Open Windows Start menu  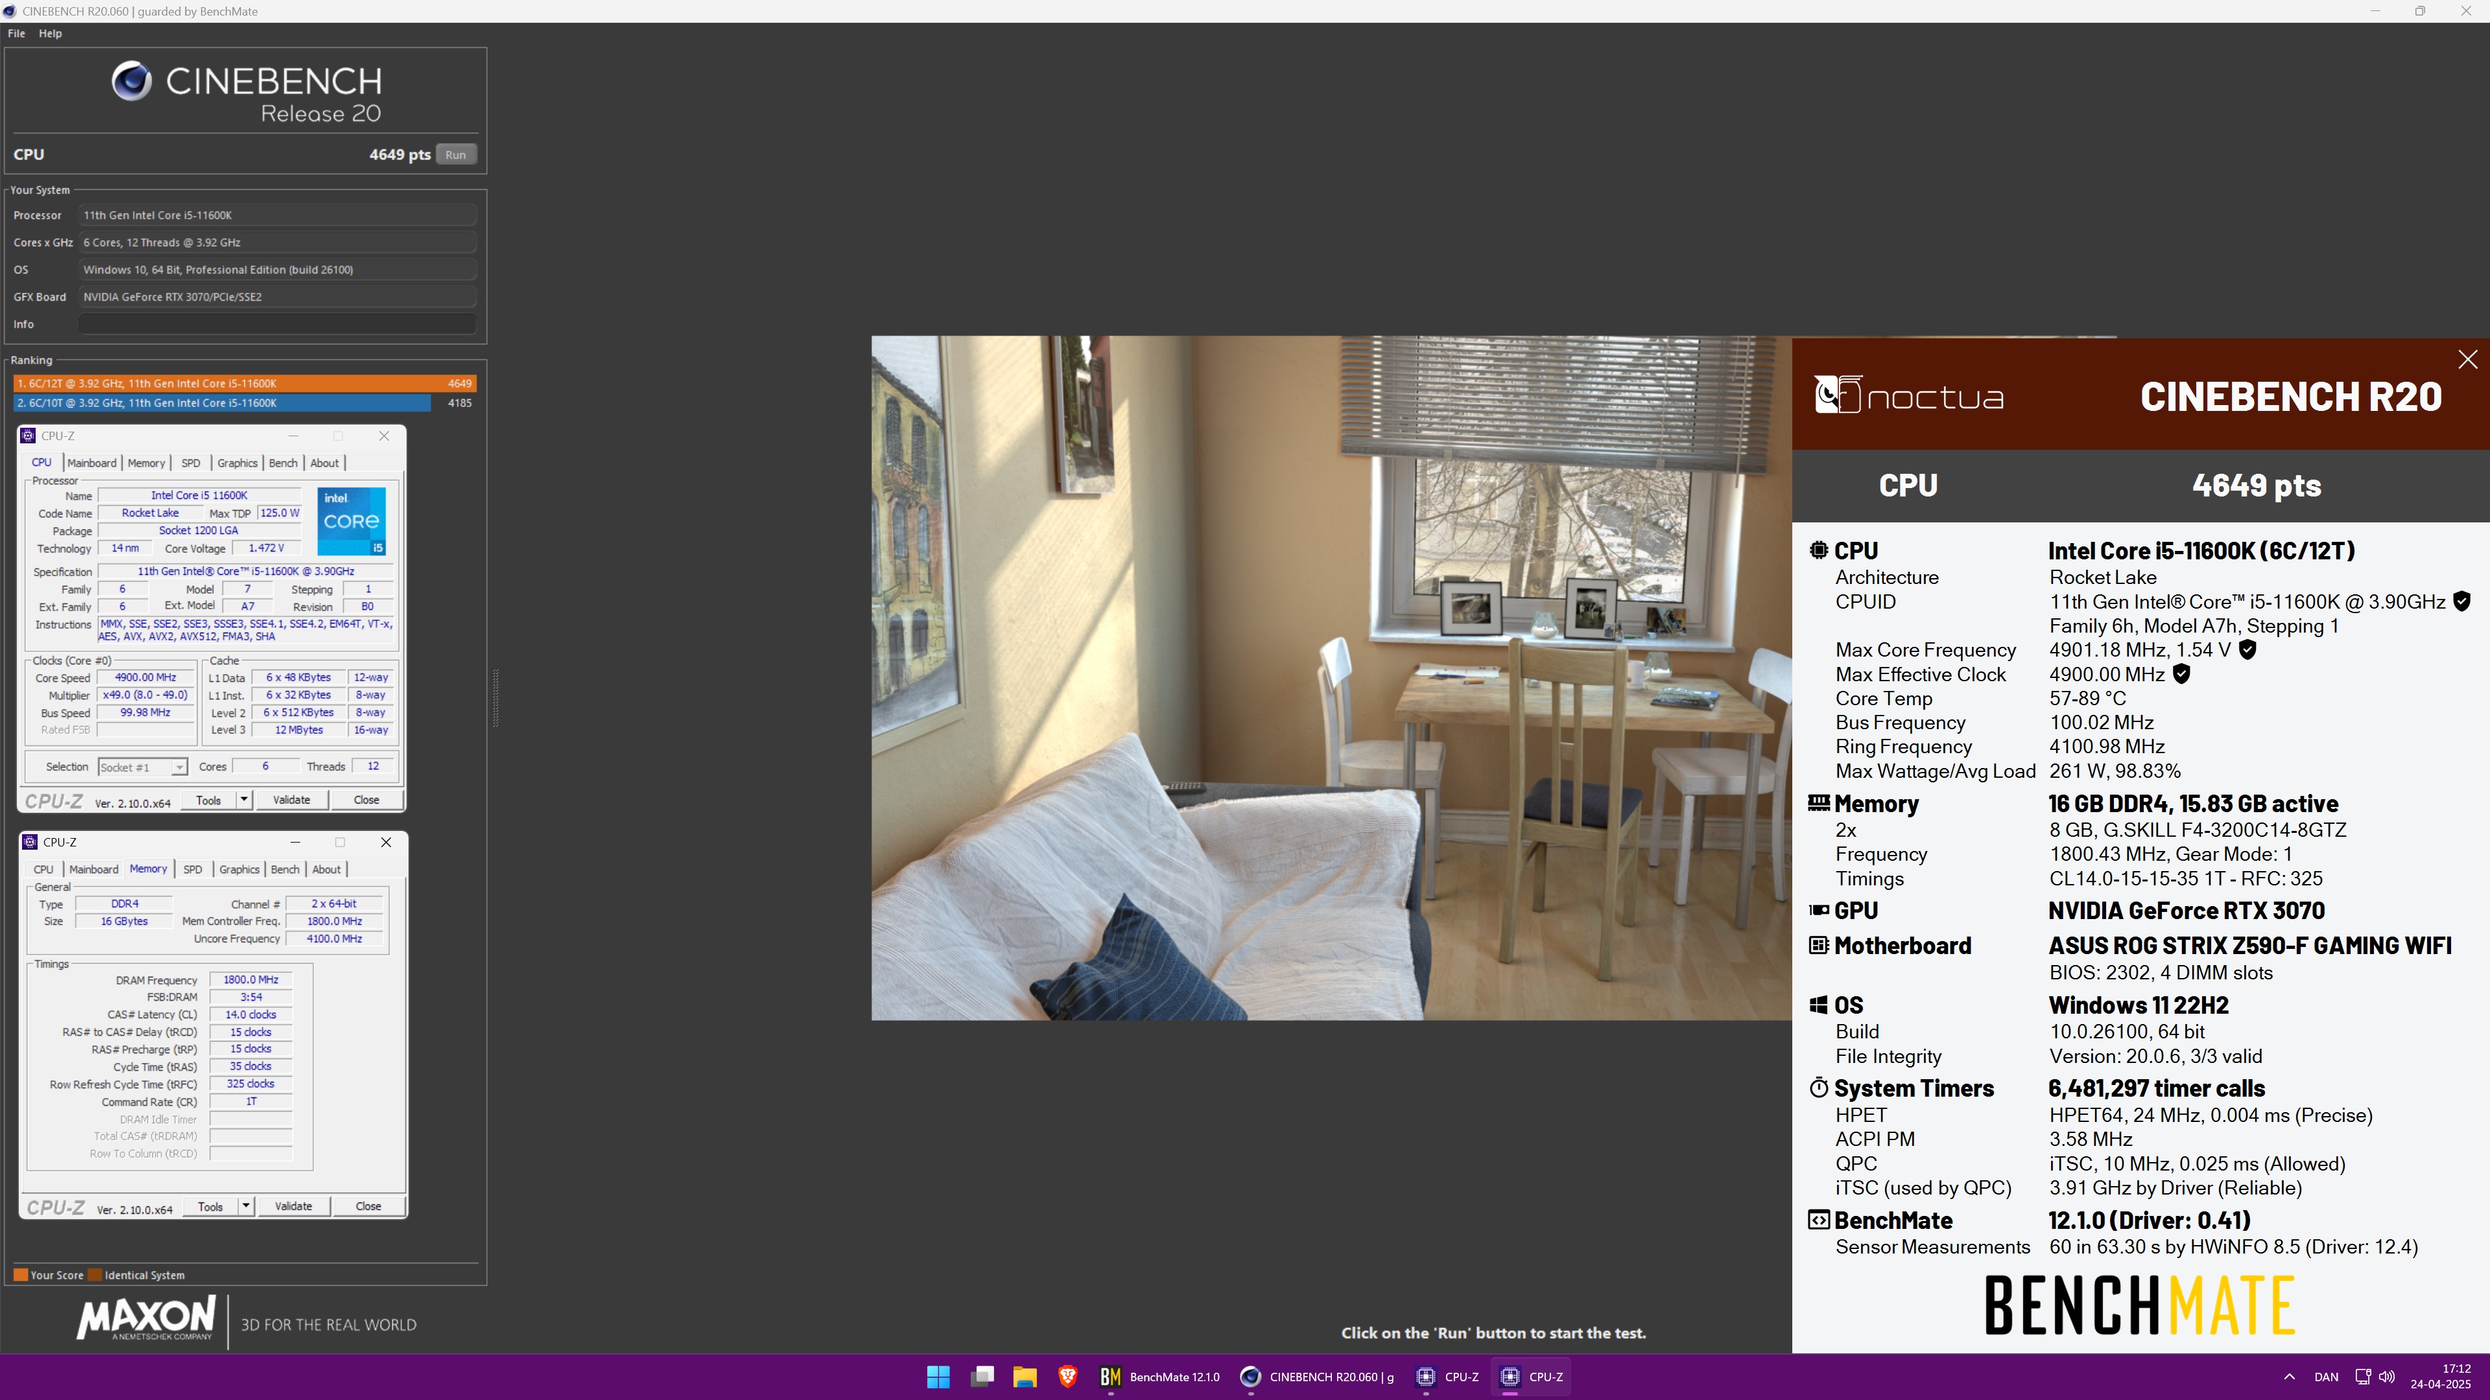[x=938, y=1377]
